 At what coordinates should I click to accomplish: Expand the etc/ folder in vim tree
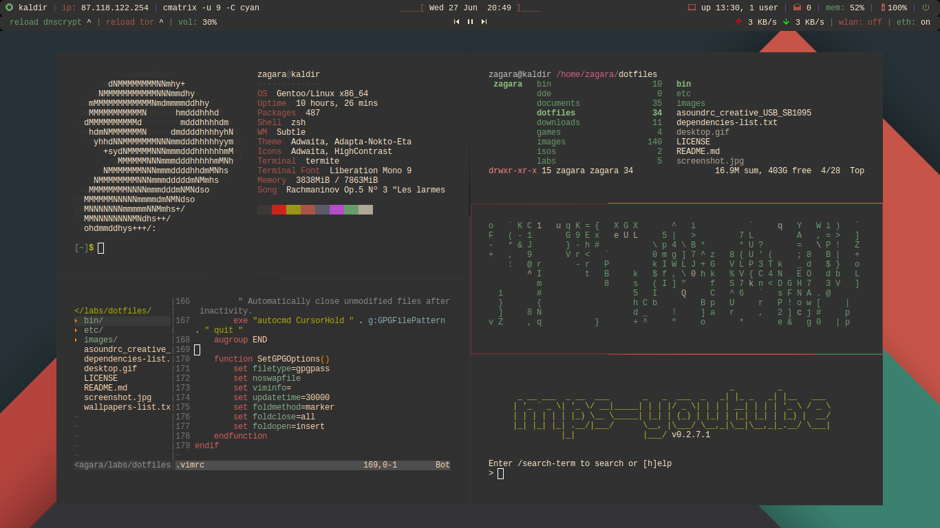[x=93, y=330]
